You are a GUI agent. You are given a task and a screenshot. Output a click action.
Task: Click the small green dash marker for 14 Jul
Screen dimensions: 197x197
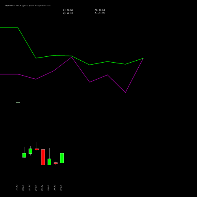pyautogui.click(x=18, y=102)
